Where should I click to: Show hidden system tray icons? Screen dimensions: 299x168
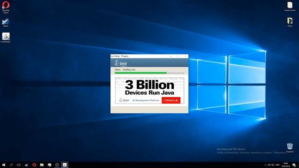(x=265, y=165)
